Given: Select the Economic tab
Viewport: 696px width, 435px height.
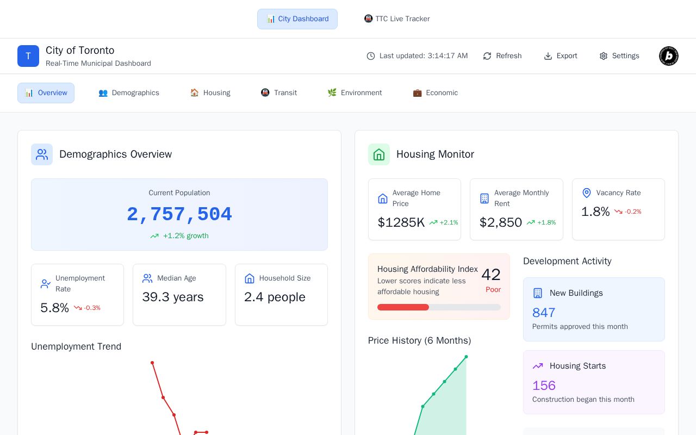Looking at the screenshot, I should pyautogui.click(x=436, y=93).
